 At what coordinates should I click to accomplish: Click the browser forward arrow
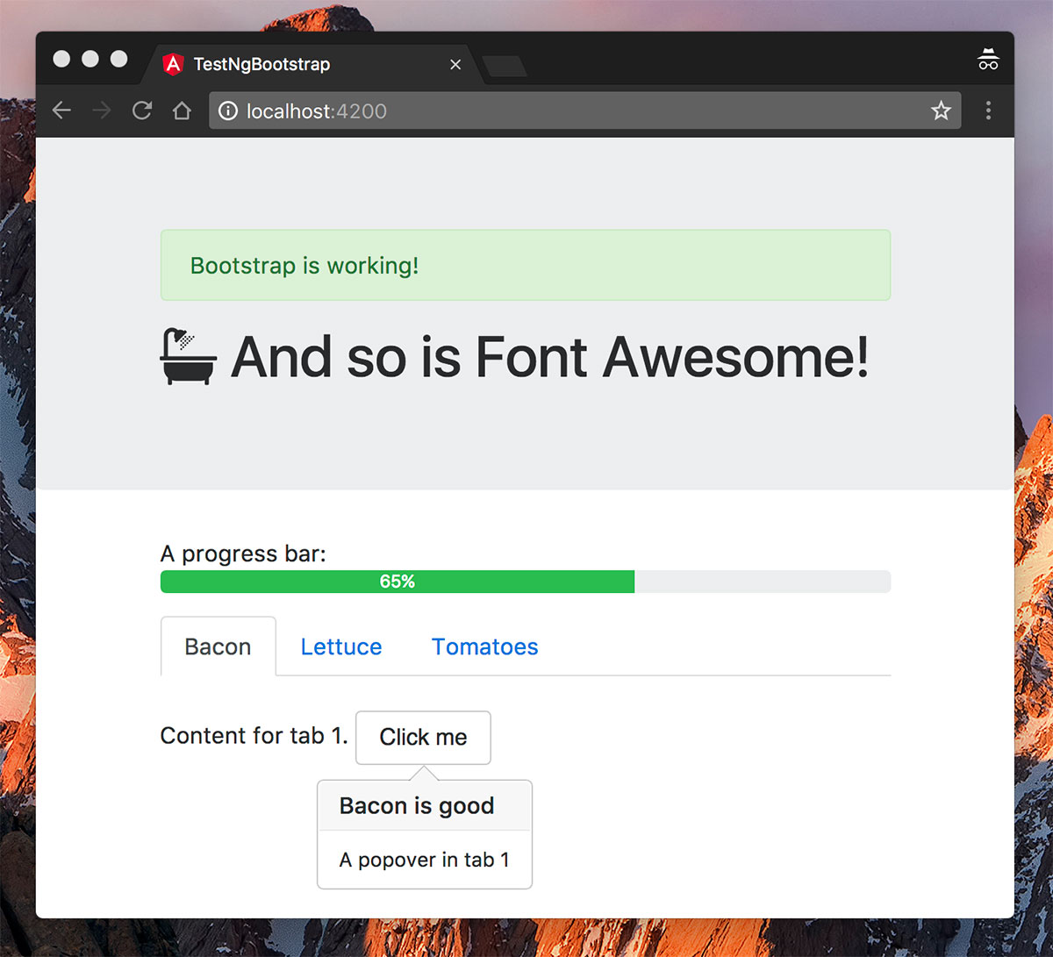(x=102, y=111)
